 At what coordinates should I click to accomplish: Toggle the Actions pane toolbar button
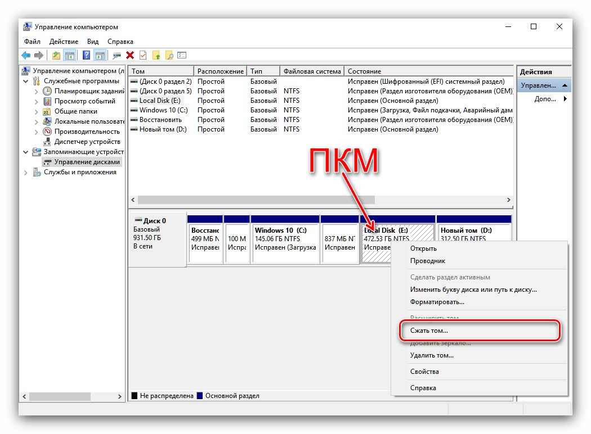100,55
